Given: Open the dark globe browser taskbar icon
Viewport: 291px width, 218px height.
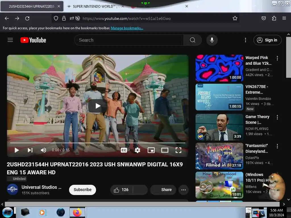Looking at the screenshot, I should pyautogui.click(x=61, y=212).
